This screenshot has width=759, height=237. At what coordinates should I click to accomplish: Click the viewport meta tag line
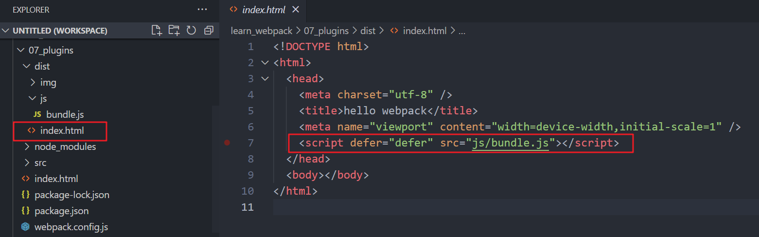click(520, 127)
